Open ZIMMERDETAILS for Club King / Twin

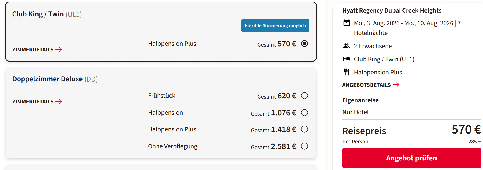[x=33, y=50]
